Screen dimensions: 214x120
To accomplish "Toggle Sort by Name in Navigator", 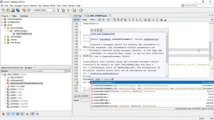I will click(x=32, y=114).
